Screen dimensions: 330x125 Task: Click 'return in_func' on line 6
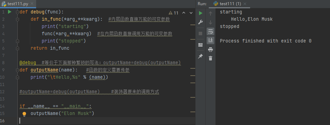(50, 48)
